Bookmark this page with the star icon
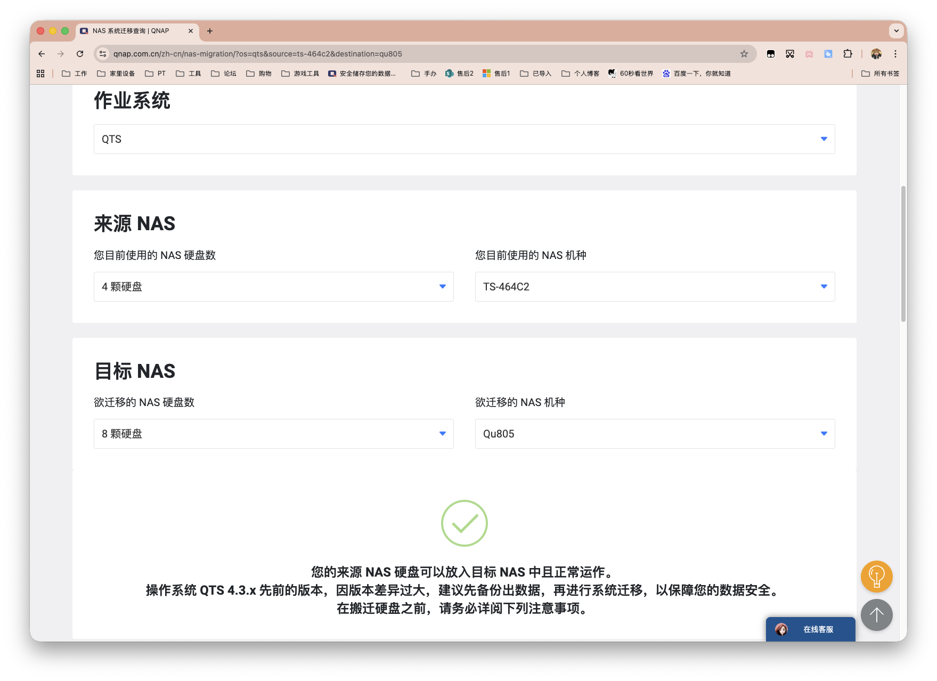 tap(744, 54)
